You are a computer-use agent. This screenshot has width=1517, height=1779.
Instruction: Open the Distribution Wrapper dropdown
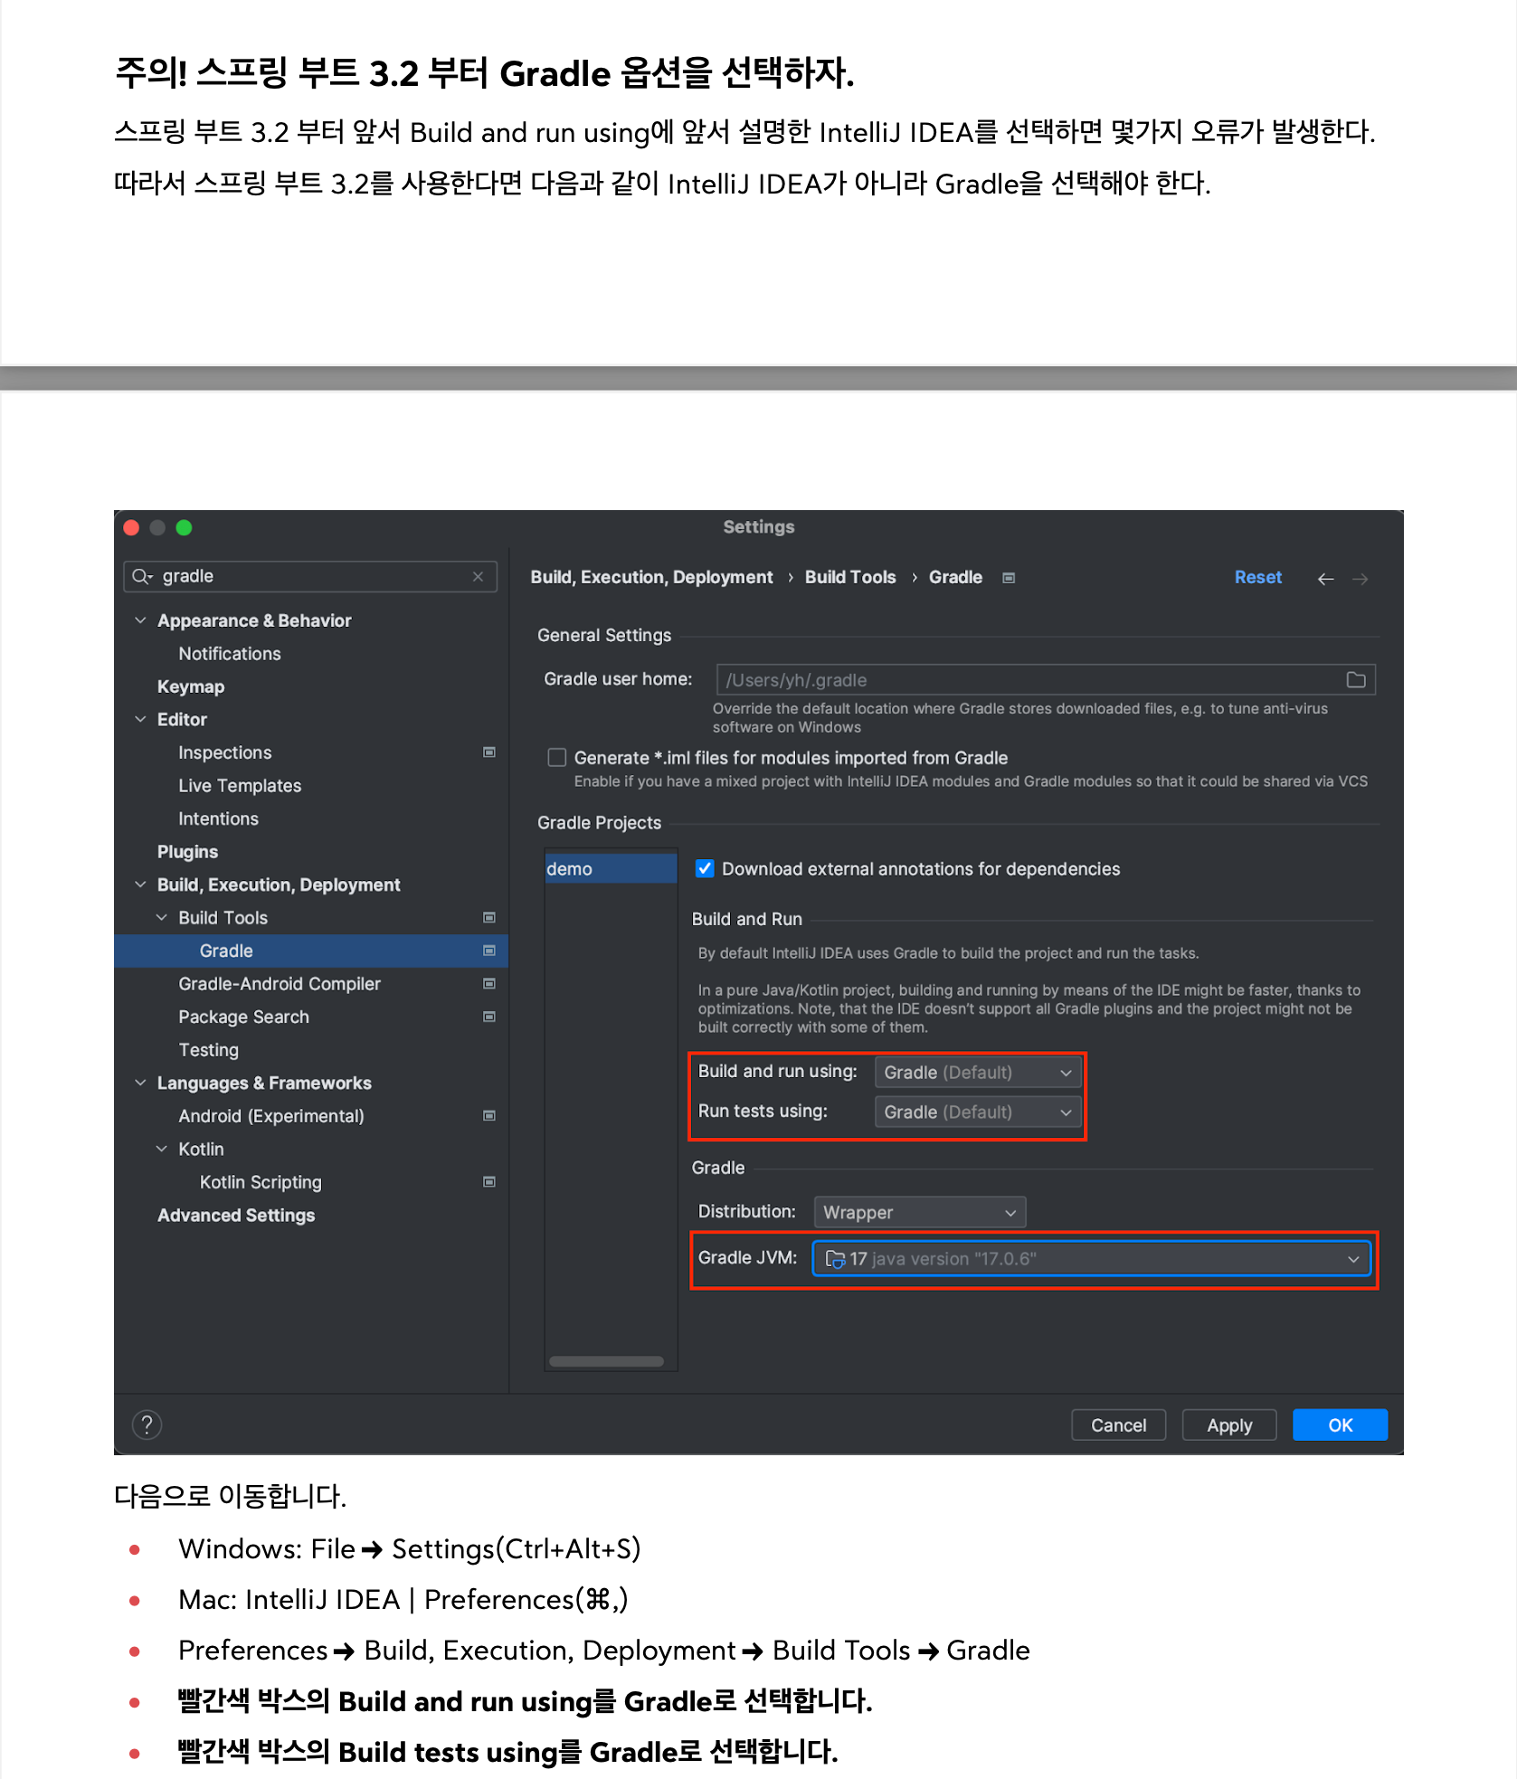pyautogui.click(x=920, y=1213)
